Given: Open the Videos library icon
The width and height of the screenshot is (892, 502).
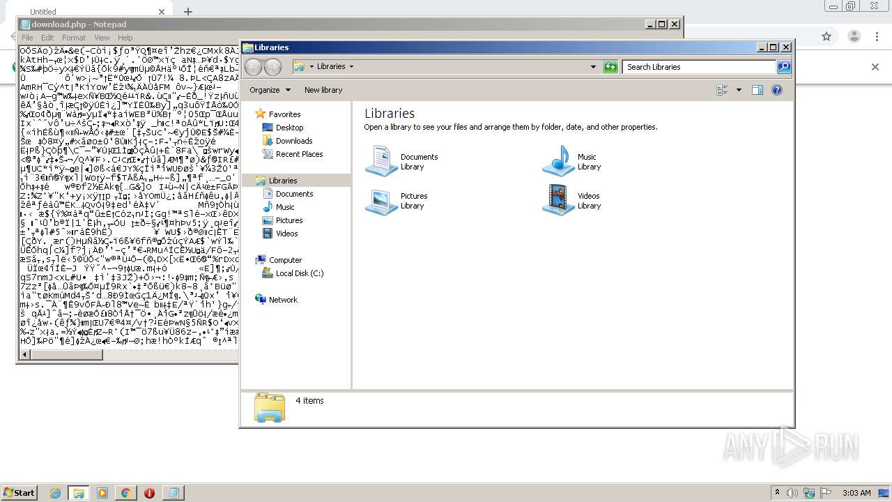Looking at the screenshot, I should click(x=558, y=200).
